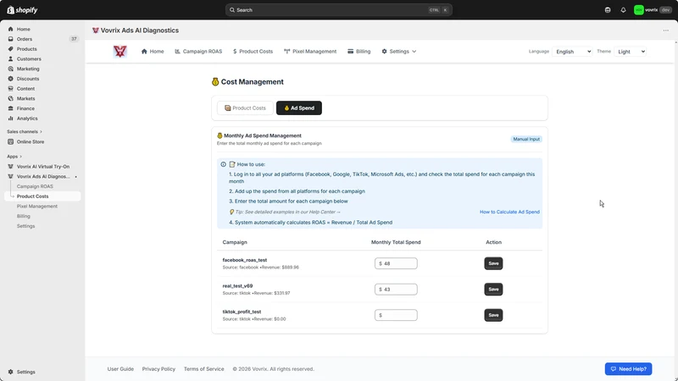678x381 pixels.
Task: Open Billing in app navbar
Action: coord(358,52)
